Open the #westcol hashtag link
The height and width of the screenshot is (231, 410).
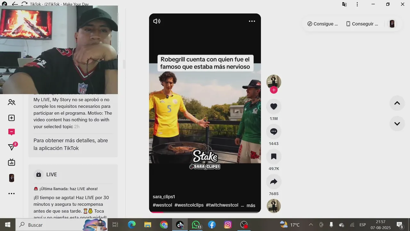tap(162, 205)
